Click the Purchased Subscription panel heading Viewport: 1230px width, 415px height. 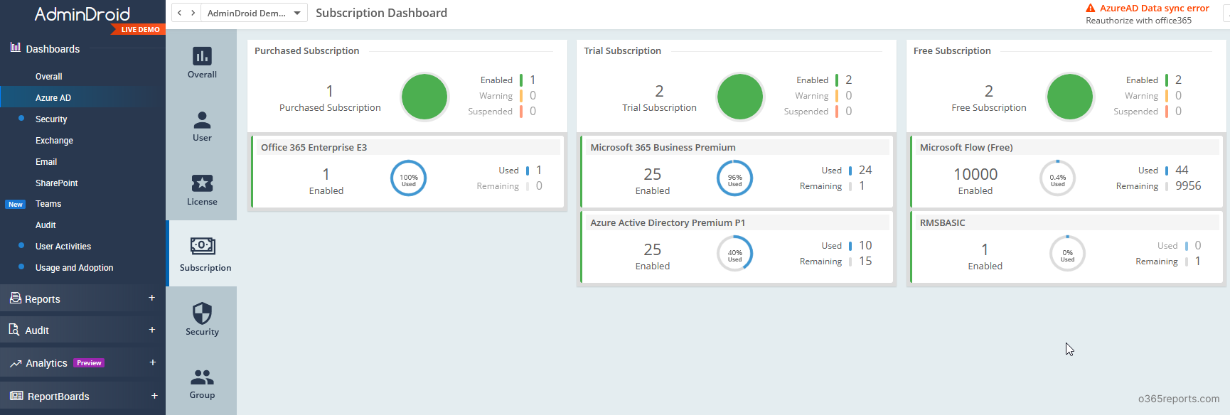tap(307, 51)
